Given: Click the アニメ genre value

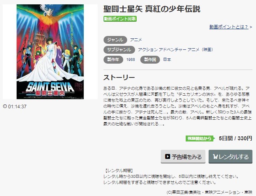Looking at the screenshot, I should coord(136,40).
